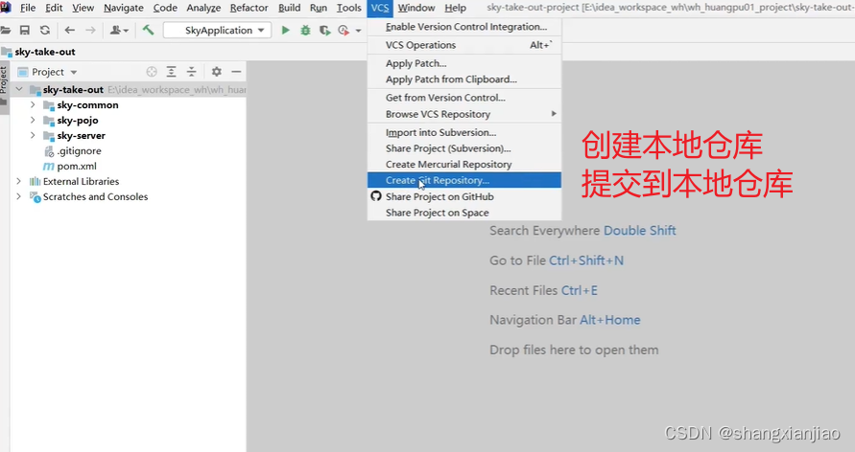Debug SkyApplication with the bug icon
Viewport: 855px width, 452px height.
305,30
